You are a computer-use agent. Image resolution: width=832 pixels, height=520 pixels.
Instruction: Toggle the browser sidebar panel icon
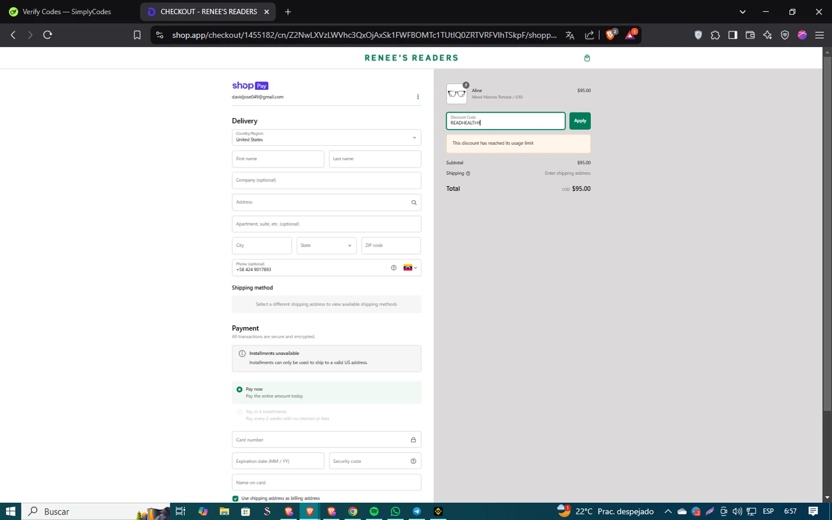tap(733, 35)
